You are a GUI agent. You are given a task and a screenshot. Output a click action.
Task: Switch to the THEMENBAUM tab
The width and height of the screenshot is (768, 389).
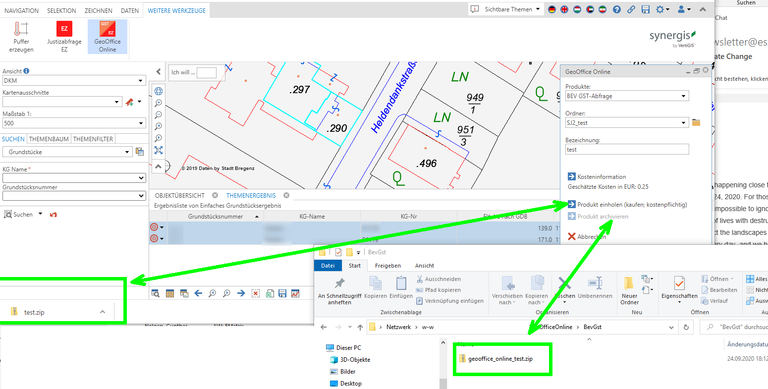pos(48,139)
